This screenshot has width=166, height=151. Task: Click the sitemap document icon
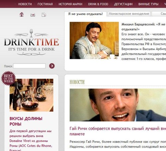pos(44,15)
